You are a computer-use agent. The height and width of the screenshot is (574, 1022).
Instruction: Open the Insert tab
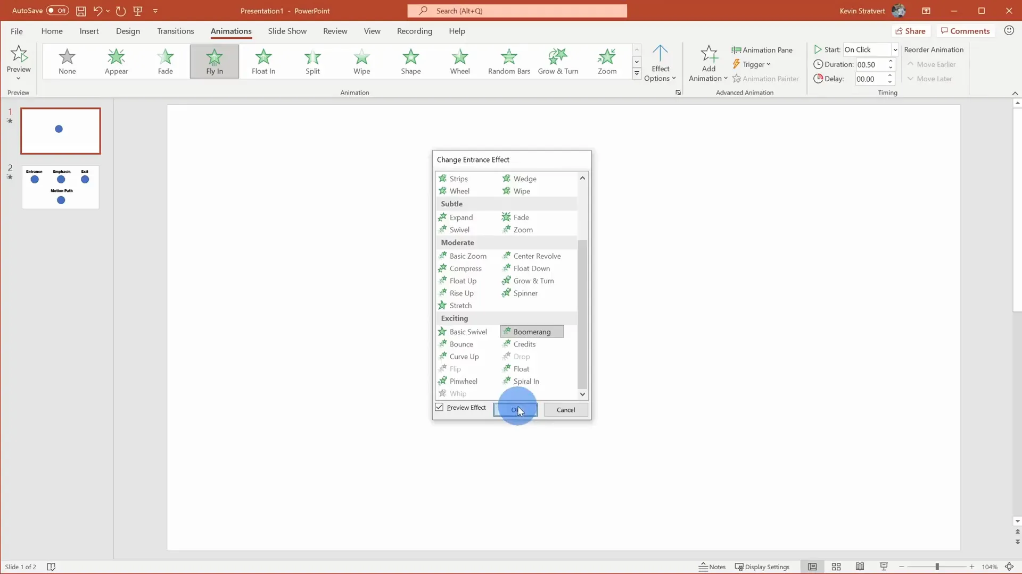tap(89, 31)
